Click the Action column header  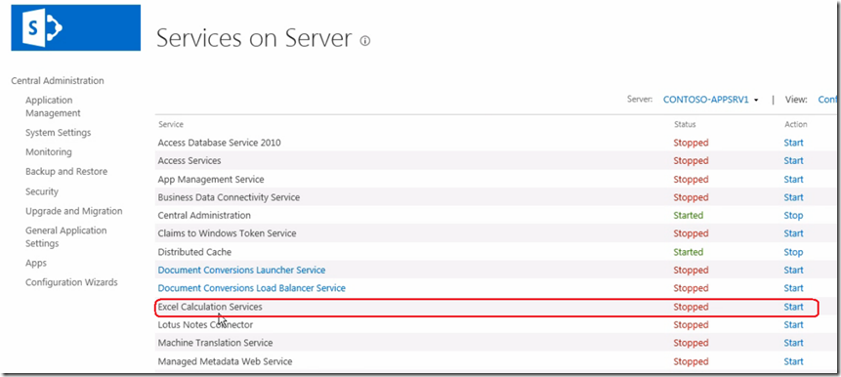click(795, 124)
